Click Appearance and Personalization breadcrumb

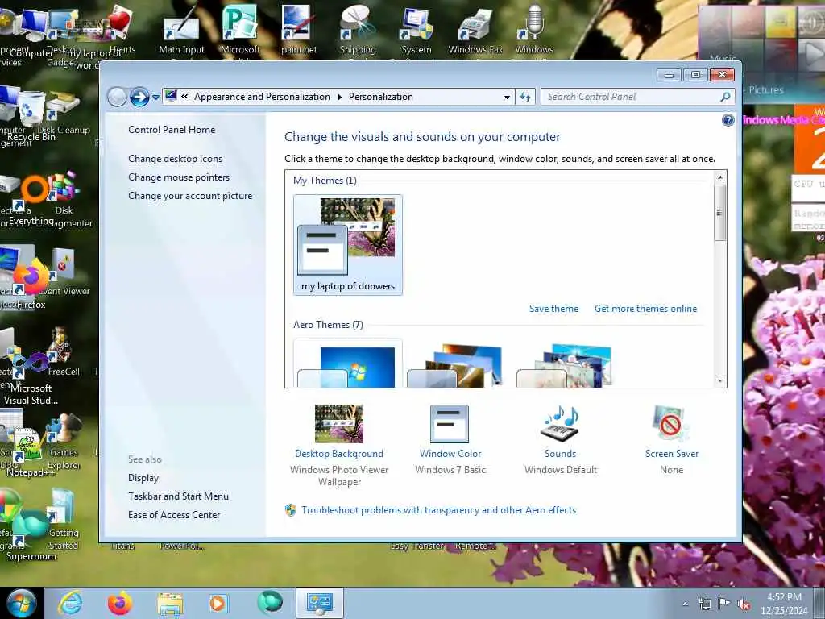click(x=262, y=97)
